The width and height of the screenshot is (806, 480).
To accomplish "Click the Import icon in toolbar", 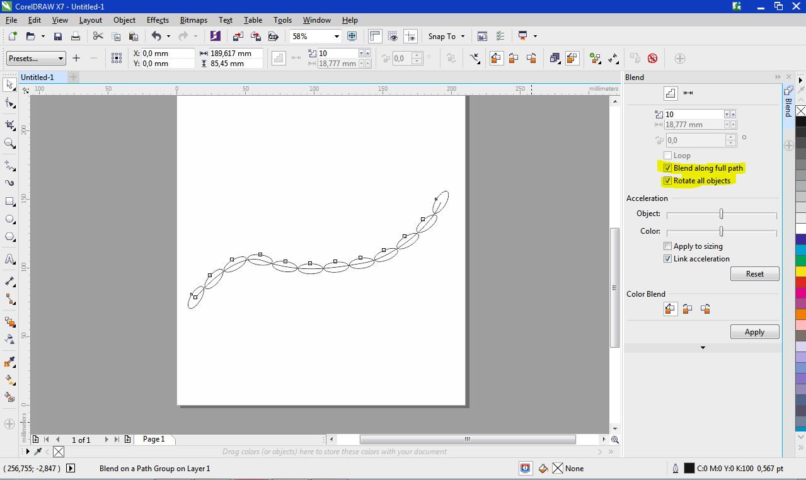I will pos(238,37).
